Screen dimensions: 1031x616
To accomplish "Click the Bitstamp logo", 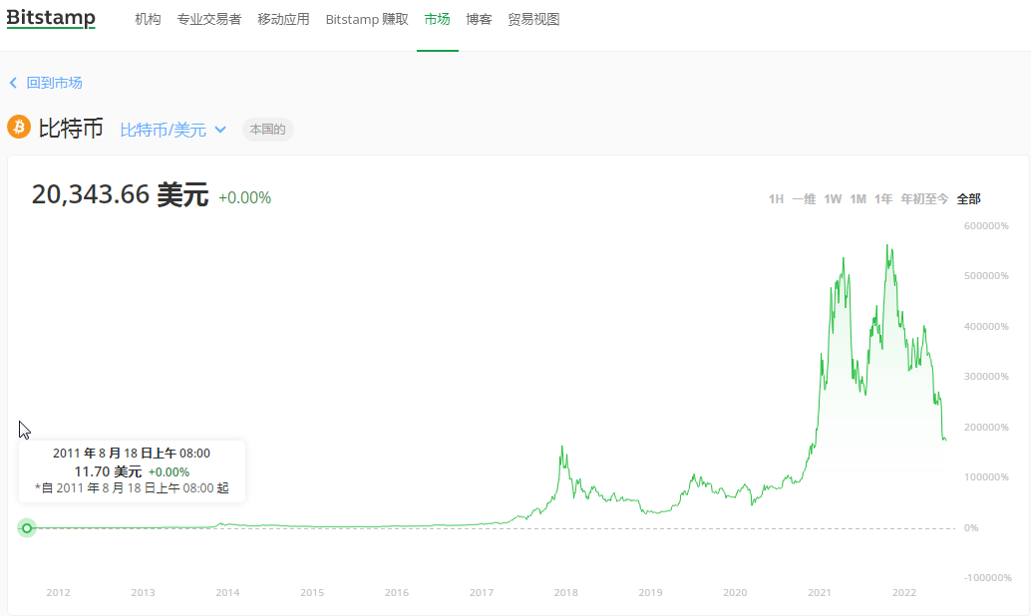I will pyautogui.click(x=51, y=19).
